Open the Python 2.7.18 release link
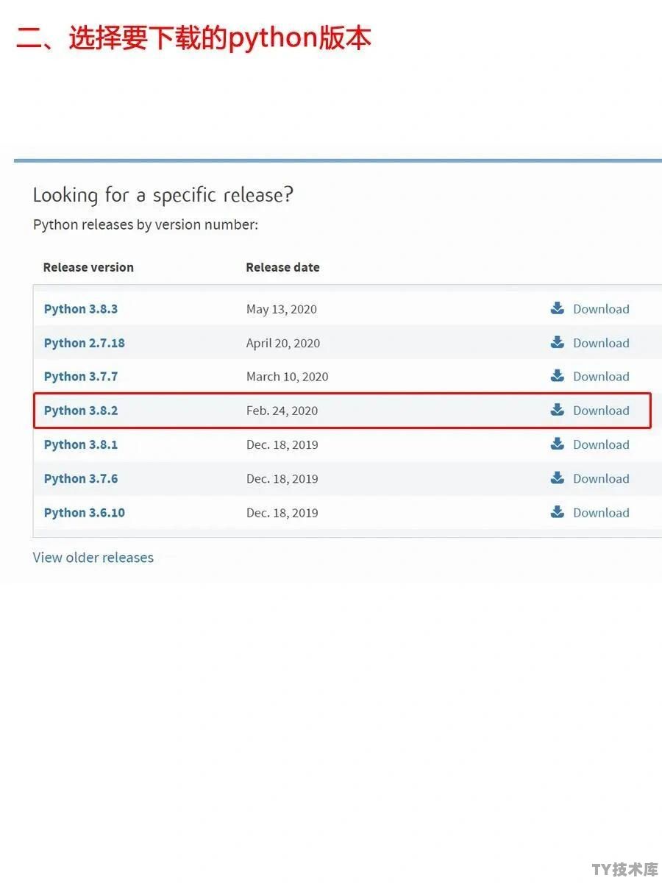The image size is (662, 883). click(x=85, y=343)
